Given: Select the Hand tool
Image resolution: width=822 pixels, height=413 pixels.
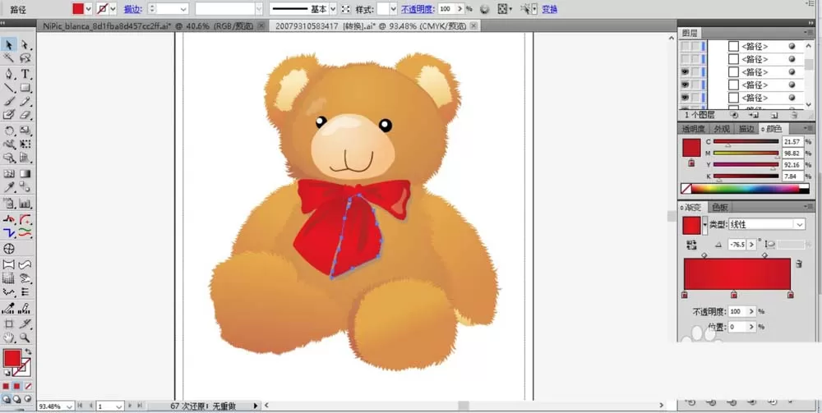Looking at the screenshot, I should (x=8, y=337).
